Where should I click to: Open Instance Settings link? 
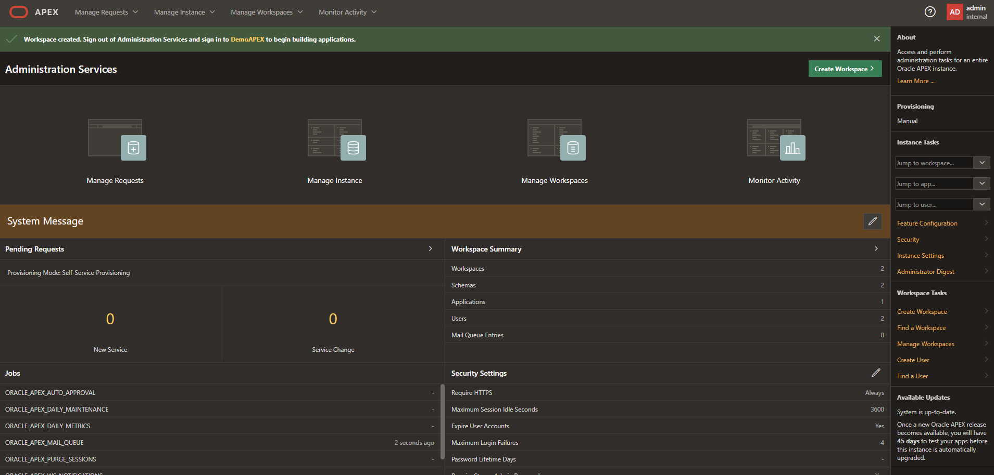920,256
